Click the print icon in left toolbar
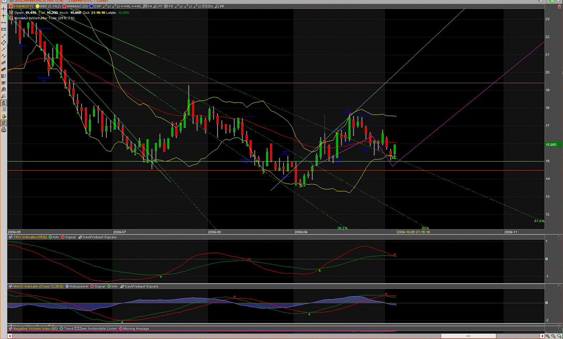The width and height of the screenshot is (563, 339). pos(4,130)
